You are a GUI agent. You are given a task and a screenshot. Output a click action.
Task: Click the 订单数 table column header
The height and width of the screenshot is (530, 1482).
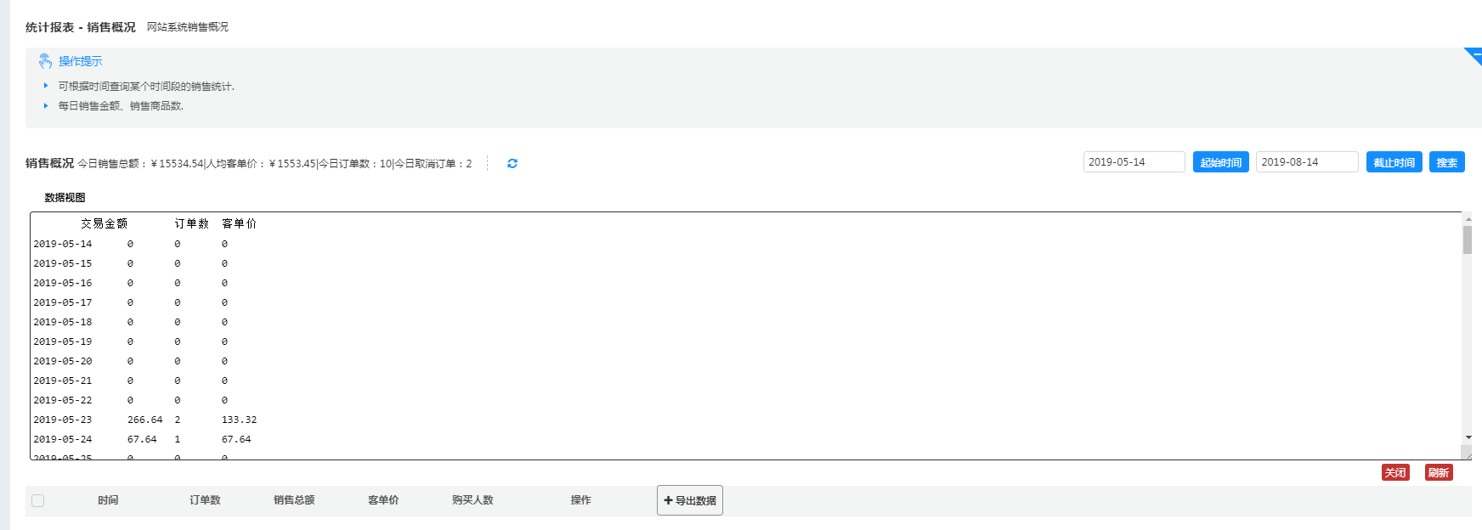click(x=205, y=500)
